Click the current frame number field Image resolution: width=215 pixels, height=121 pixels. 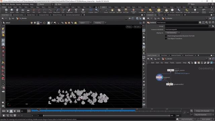tap(24, 111)
